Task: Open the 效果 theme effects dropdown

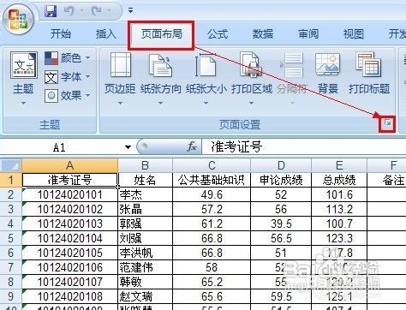Action: (x=68, y=96)
